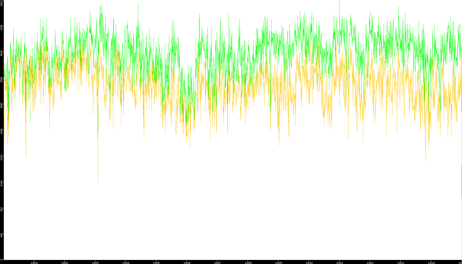Select the 14:07 time axis label

pyautogui.click(x=217, y=262)
